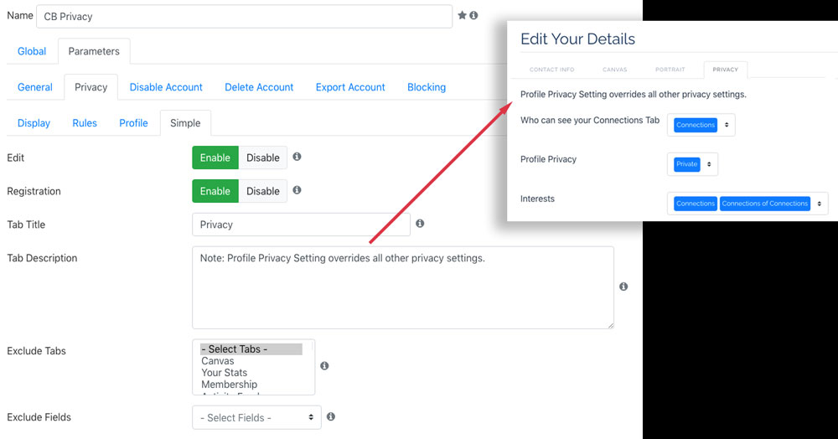Viewport: 838px width, 439px height.
Task: Switch to the Rules tab
Action: point(85,123)
